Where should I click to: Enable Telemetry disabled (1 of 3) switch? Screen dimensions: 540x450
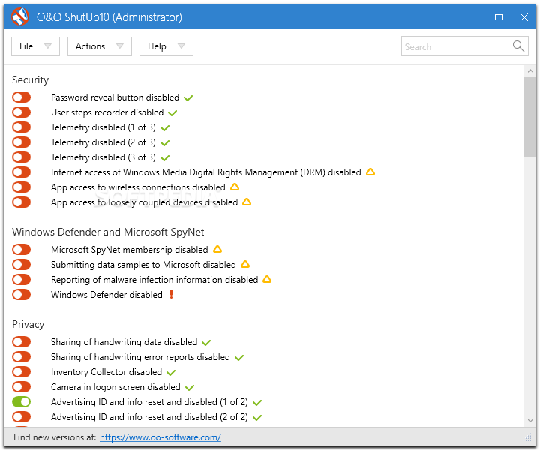21,127
